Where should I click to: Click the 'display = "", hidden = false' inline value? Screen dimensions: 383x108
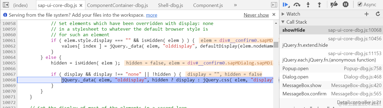[x=224, y=74]
